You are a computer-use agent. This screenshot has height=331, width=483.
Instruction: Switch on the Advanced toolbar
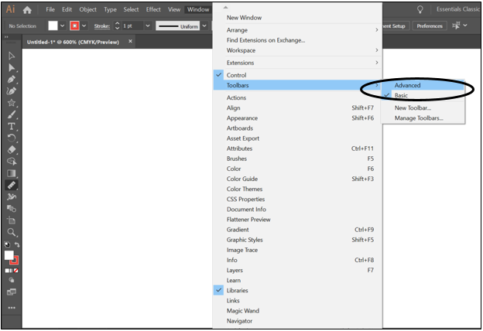click(x=423, y=85)
